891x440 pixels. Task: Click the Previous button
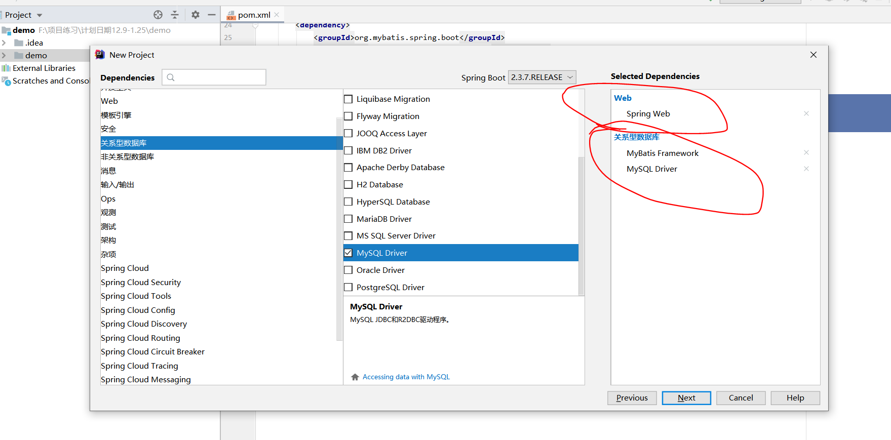pos(632,398)
